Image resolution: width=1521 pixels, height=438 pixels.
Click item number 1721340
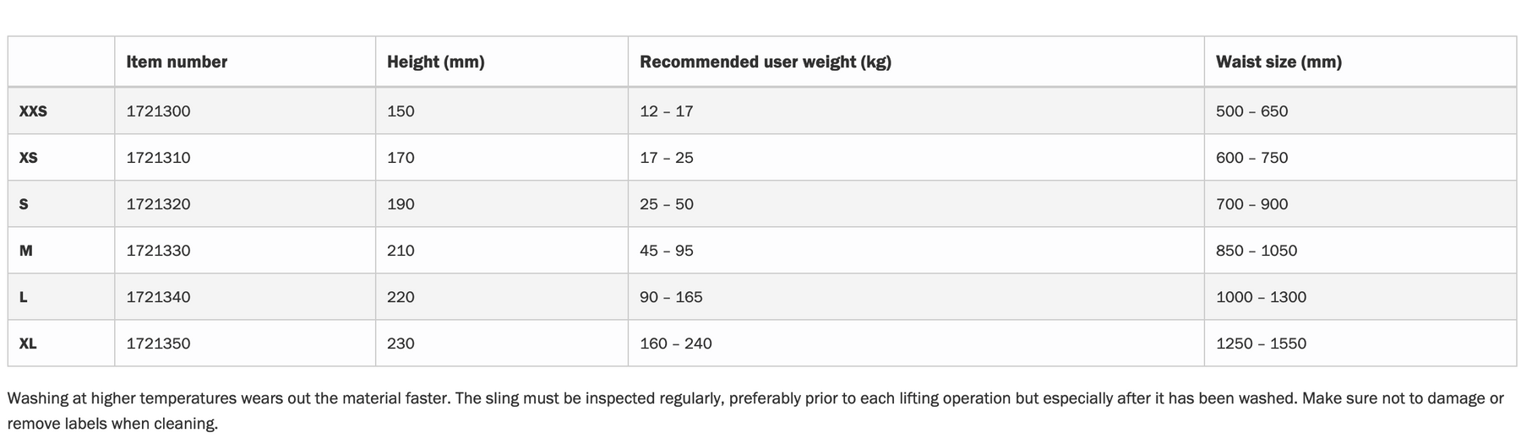coord(158,297)
